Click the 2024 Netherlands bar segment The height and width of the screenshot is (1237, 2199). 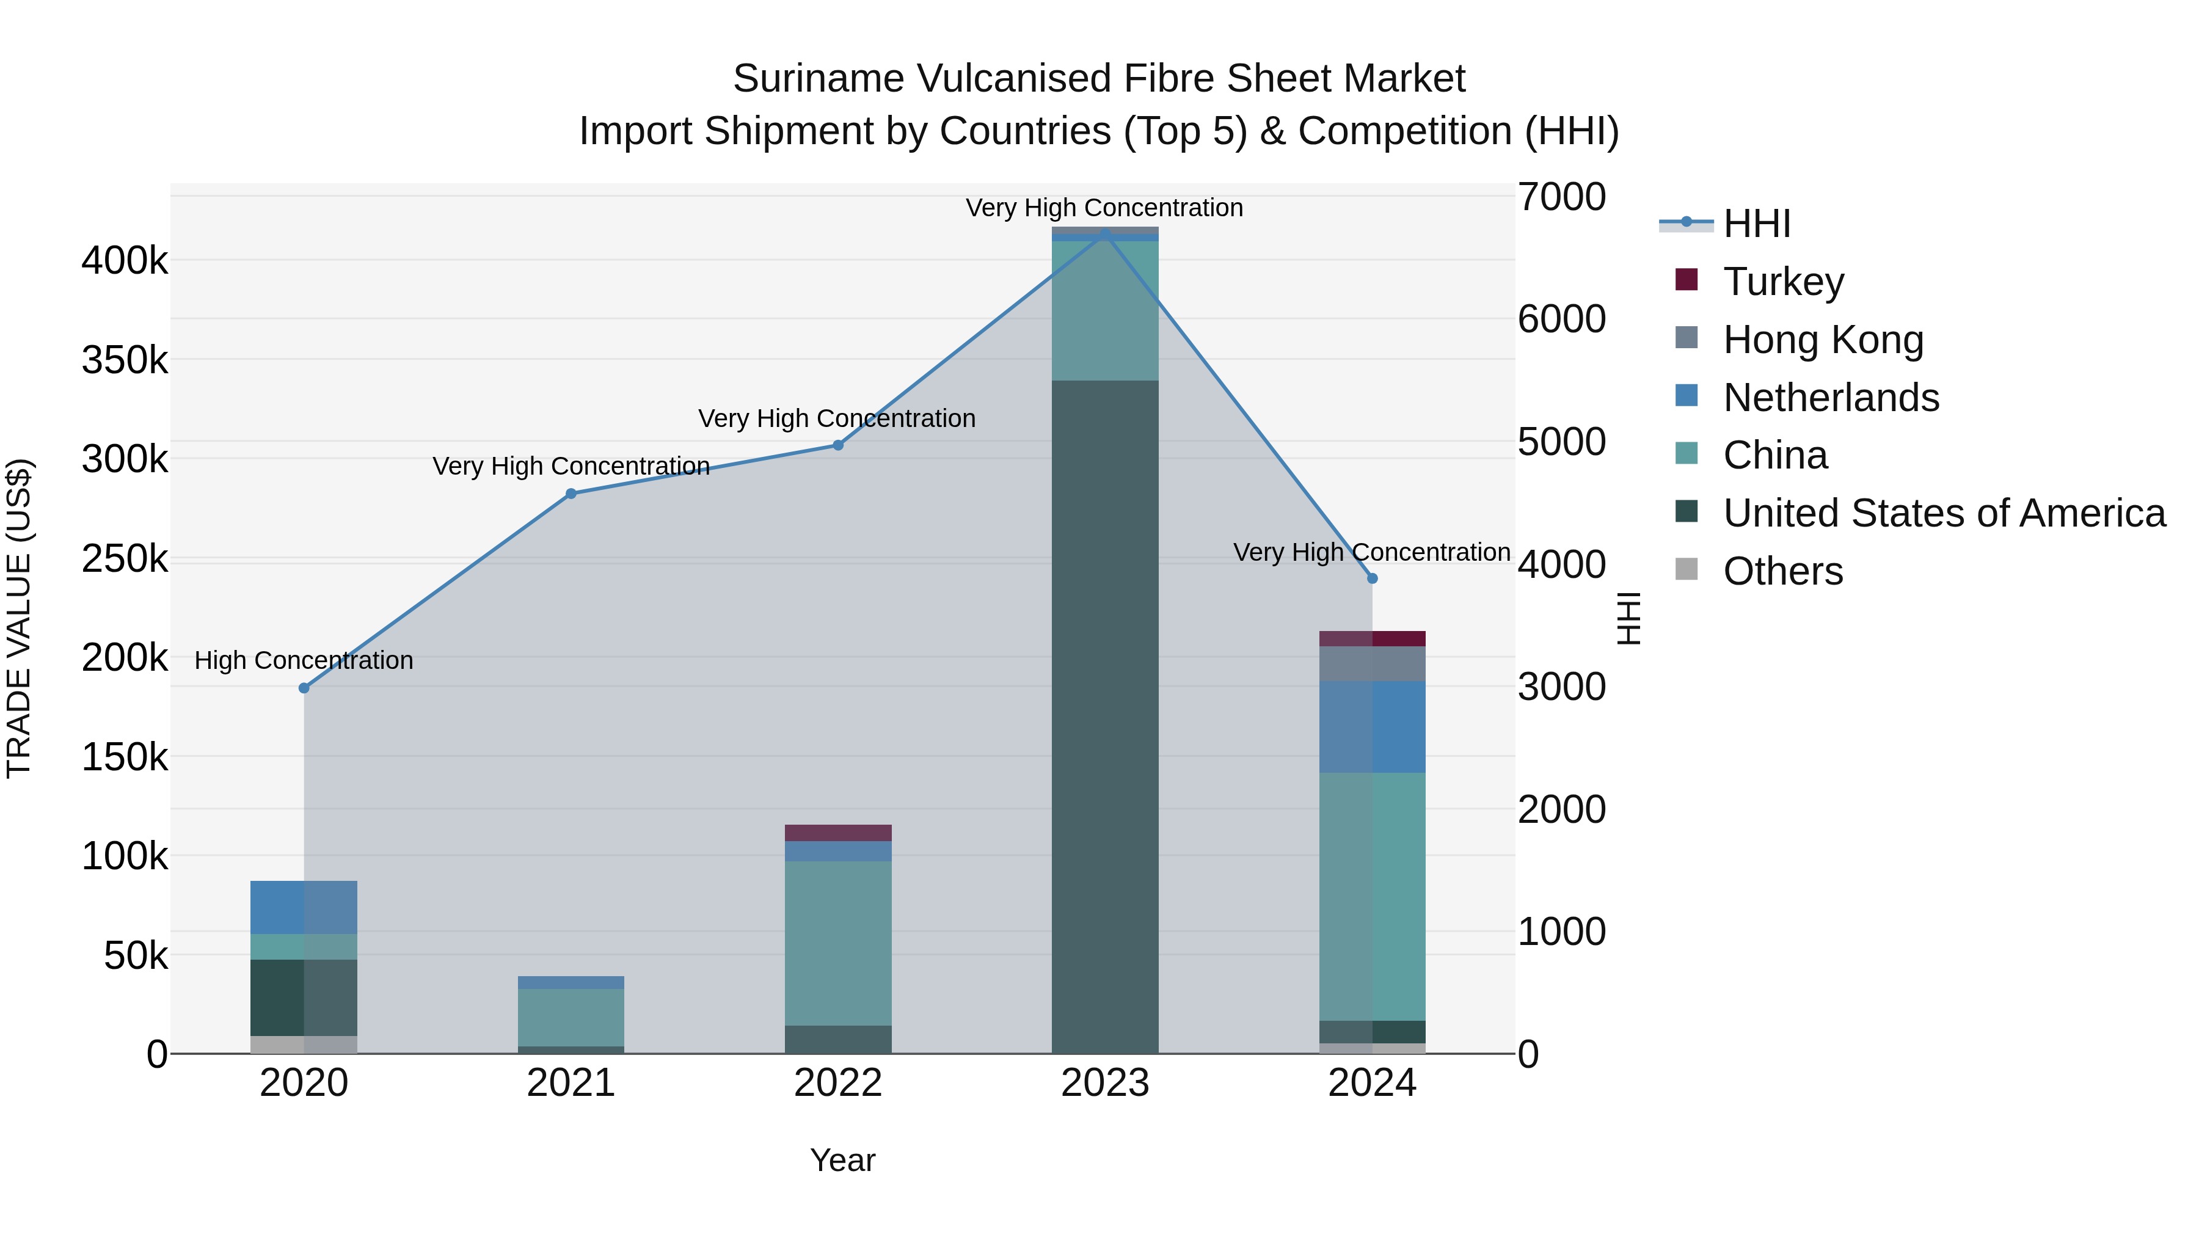click(1373, 728)
